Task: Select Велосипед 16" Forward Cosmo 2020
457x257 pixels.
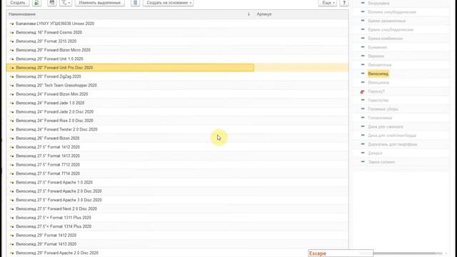Action: (x=177, y=32)
